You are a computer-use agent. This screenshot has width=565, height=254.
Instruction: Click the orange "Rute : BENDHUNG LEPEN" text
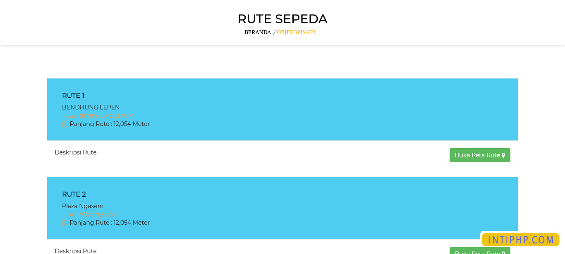pyautogui.click(x=97, y=116)
